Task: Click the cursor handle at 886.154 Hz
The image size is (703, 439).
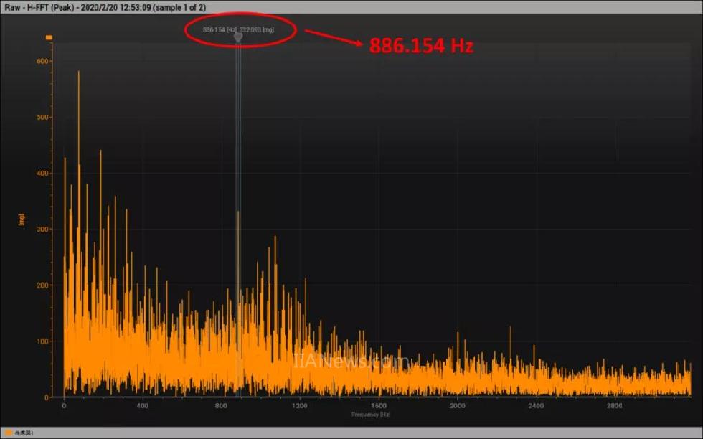Action: pyautogui.click(x=238, y=37)
